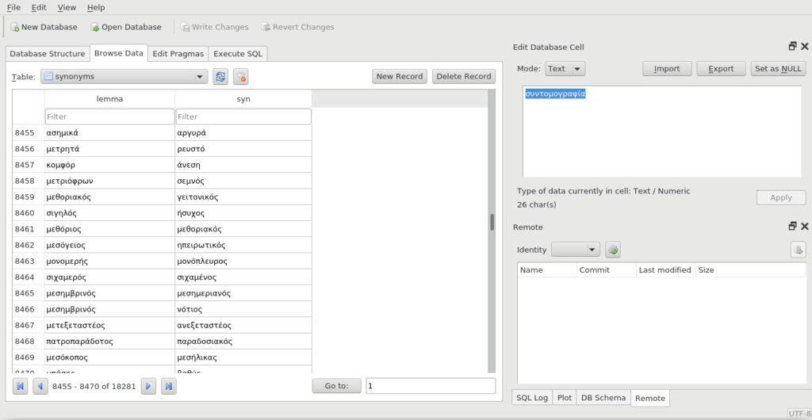Go to previous page of records
This screenshot has width=812, height=420.
[40, 386]
